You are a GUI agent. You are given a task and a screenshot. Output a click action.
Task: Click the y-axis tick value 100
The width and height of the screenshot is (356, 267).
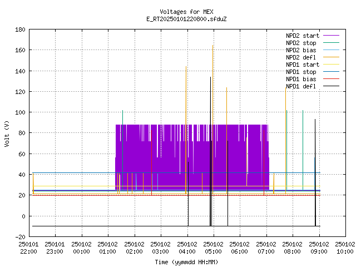click(x=20, y=112)
